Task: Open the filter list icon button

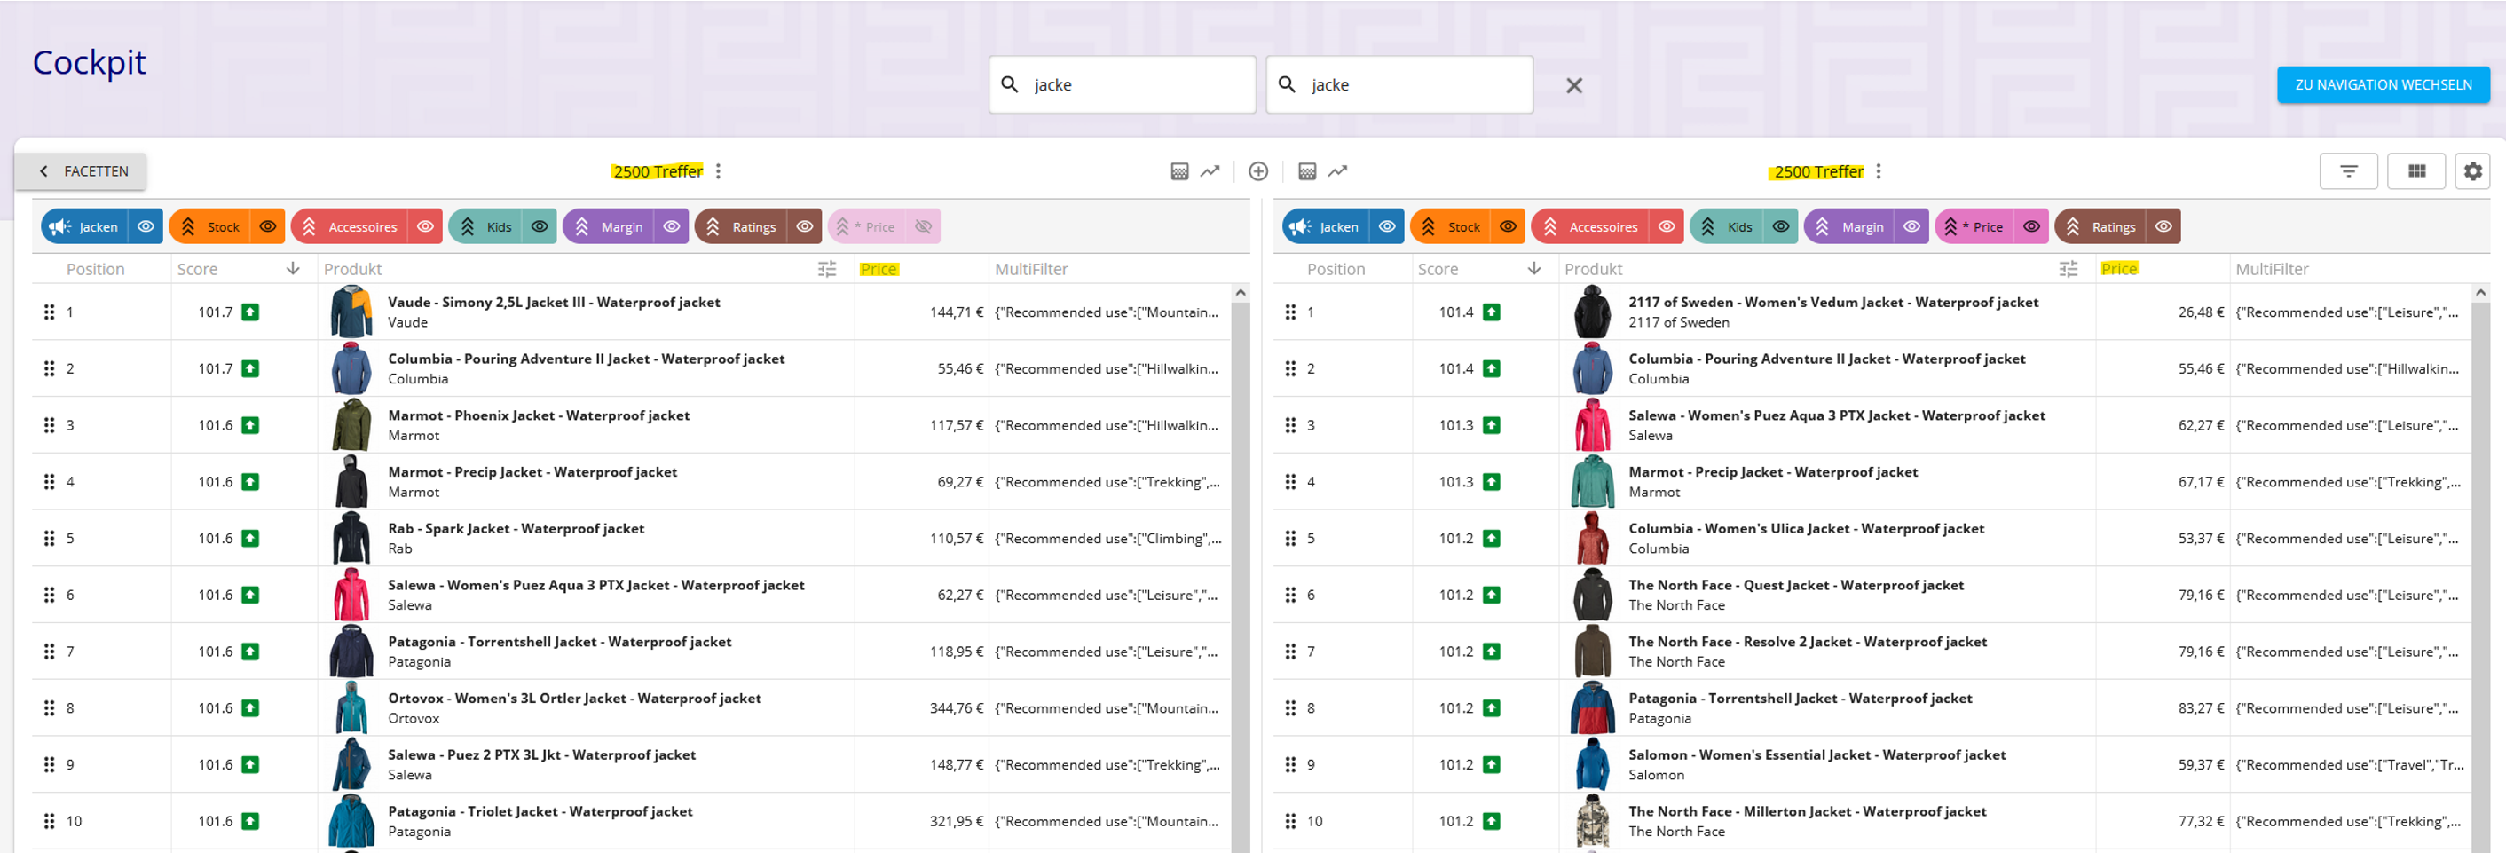Action: (x=2348, y=171)
